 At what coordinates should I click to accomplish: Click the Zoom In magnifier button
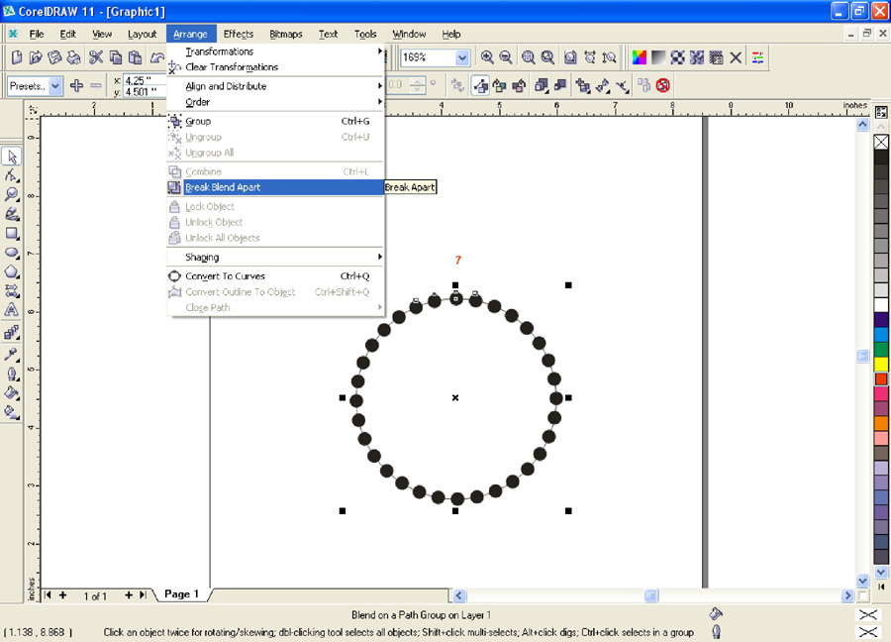487,58
